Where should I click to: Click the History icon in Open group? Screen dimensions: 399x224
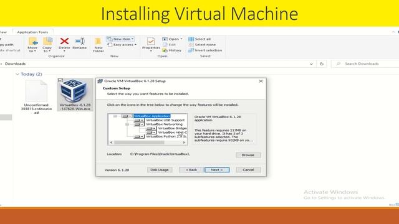click(x=165, y=50)
